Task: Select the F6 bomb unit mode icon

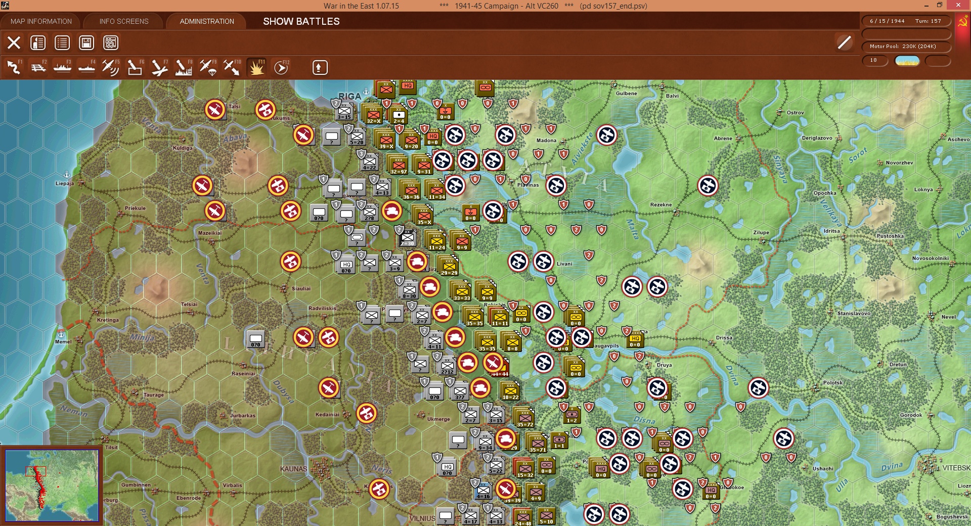Action: 135,67
